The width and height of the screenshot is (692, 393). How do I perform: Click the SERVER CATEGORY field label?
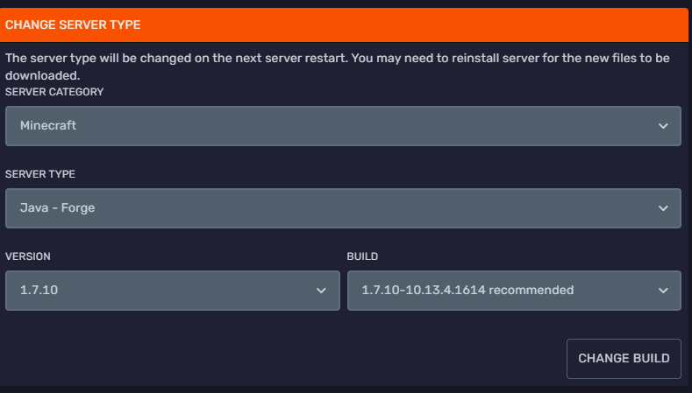54,92
